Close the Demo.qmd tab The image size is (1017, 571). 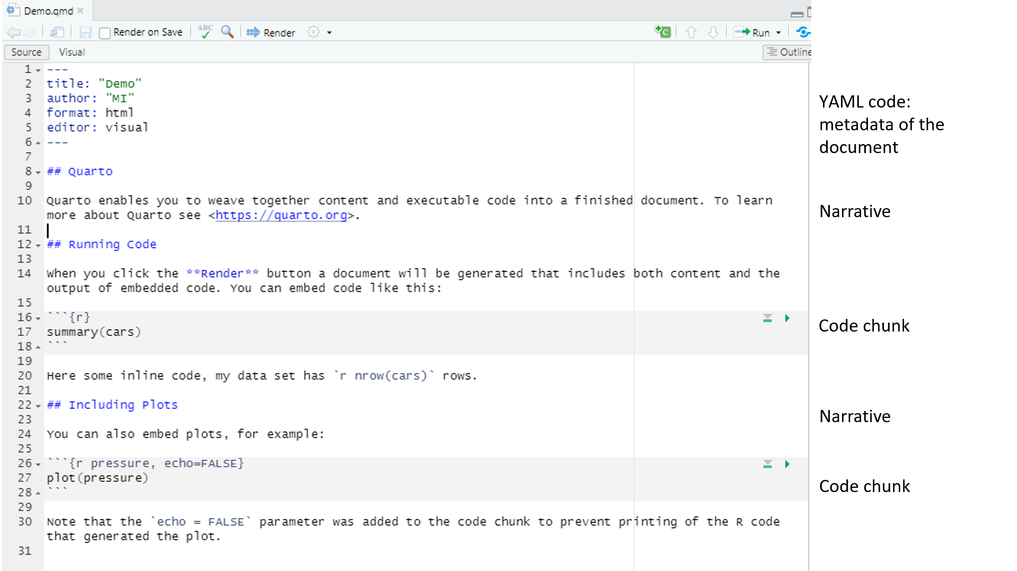point(80,11)
